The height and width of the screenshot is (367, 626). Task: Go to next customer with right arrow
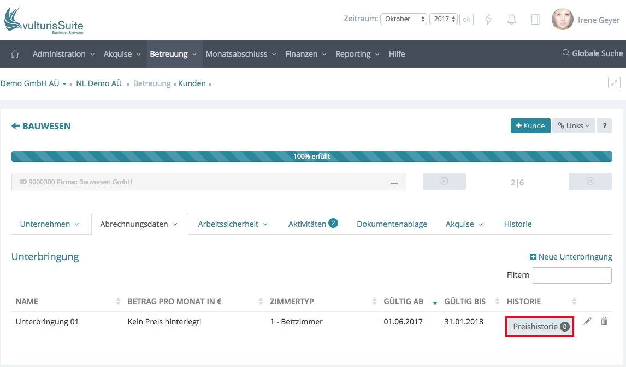tap(590, 182)
